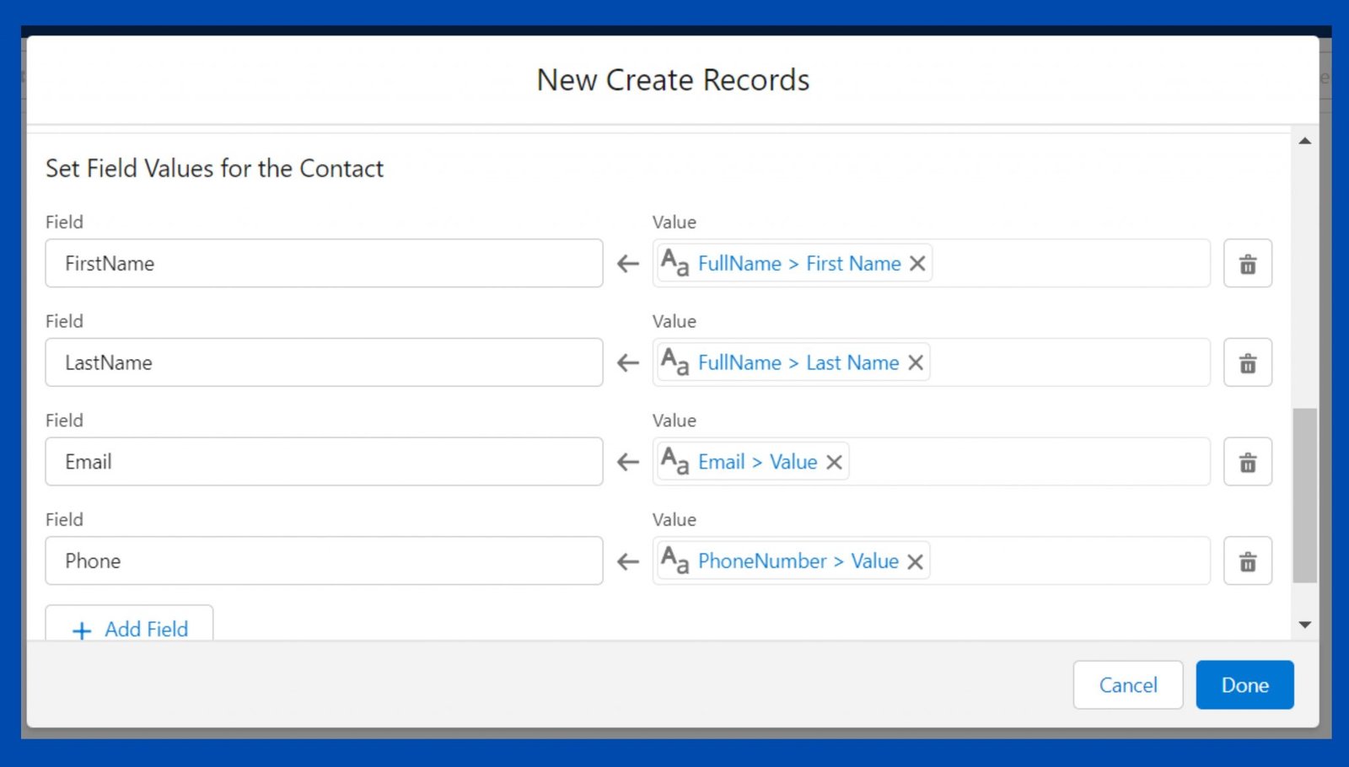This screenshot has height=767, width=1349.
Task: Click the plus icon next to Add Field
Action: (81, 630)
